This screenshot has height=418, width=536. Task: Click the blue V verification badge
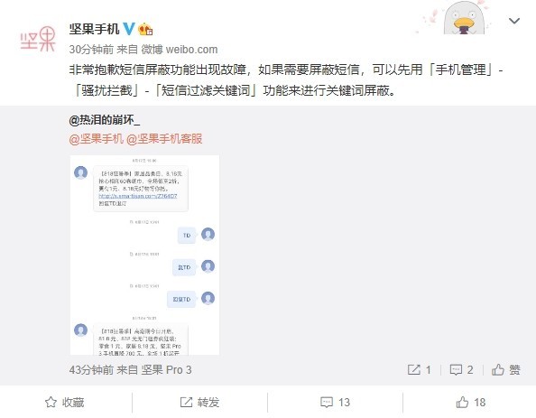(129, 29)
